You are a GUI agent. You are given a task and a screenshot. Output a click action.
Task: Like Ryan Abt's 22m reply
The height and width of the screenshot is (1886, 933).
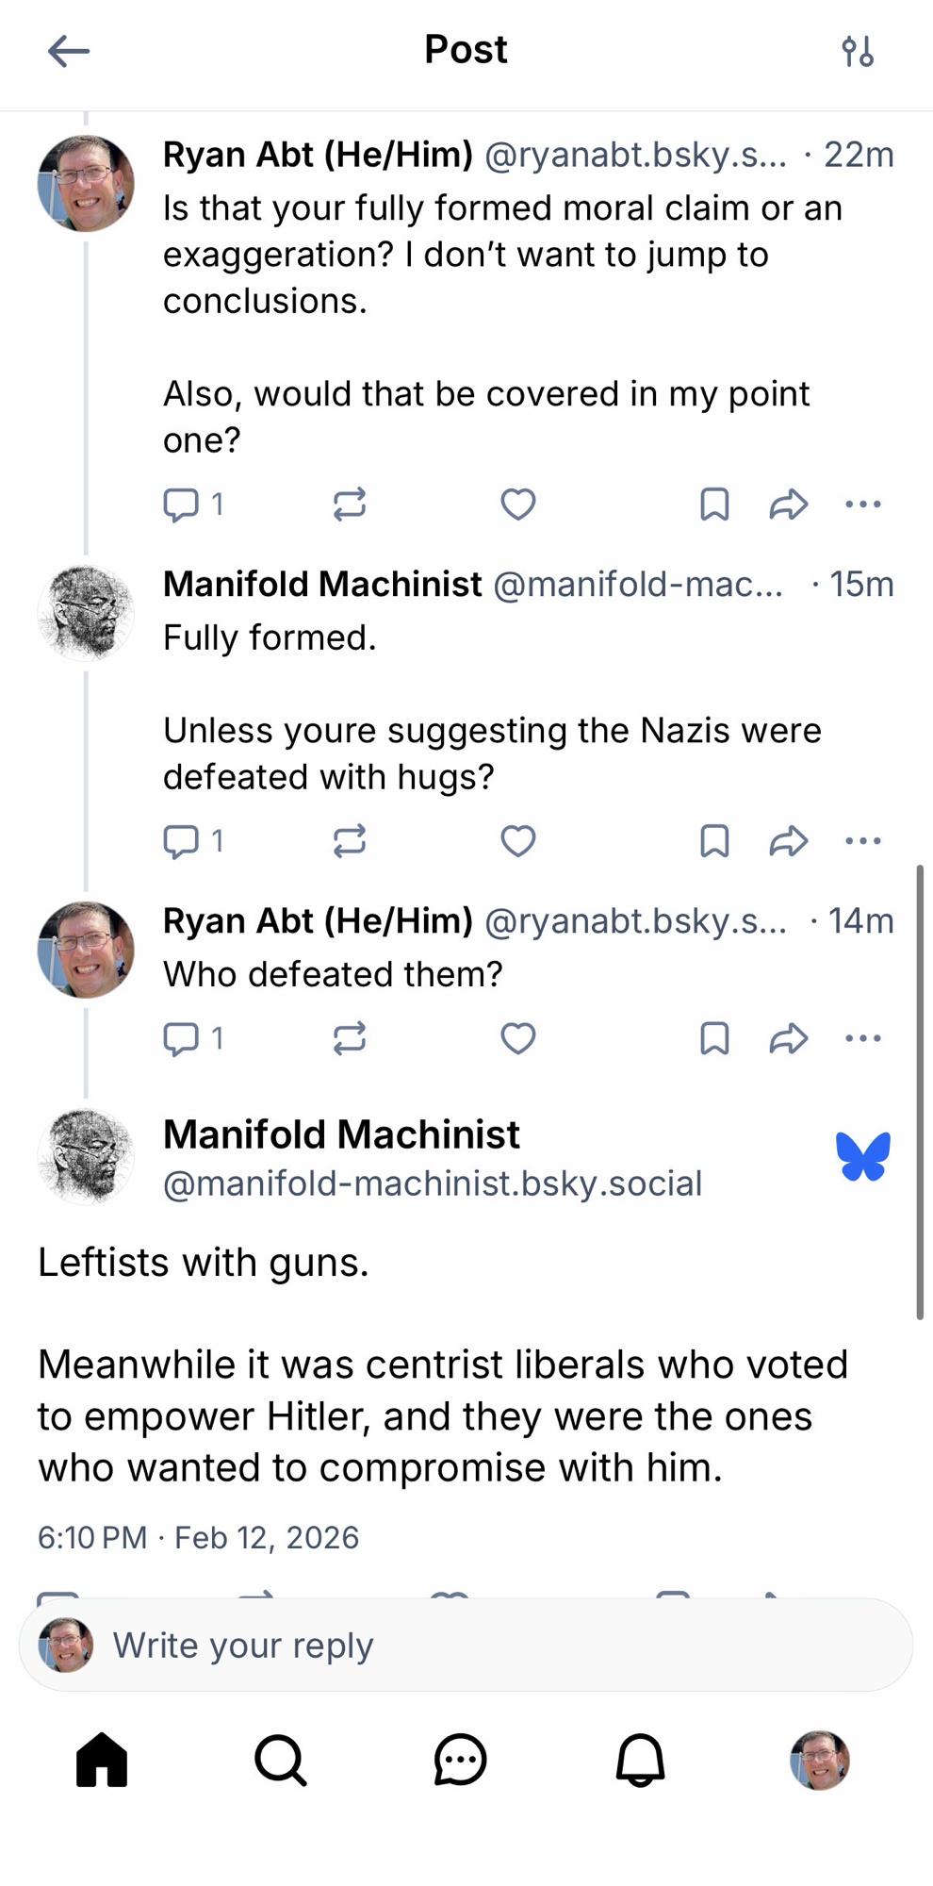pos(517,505)
